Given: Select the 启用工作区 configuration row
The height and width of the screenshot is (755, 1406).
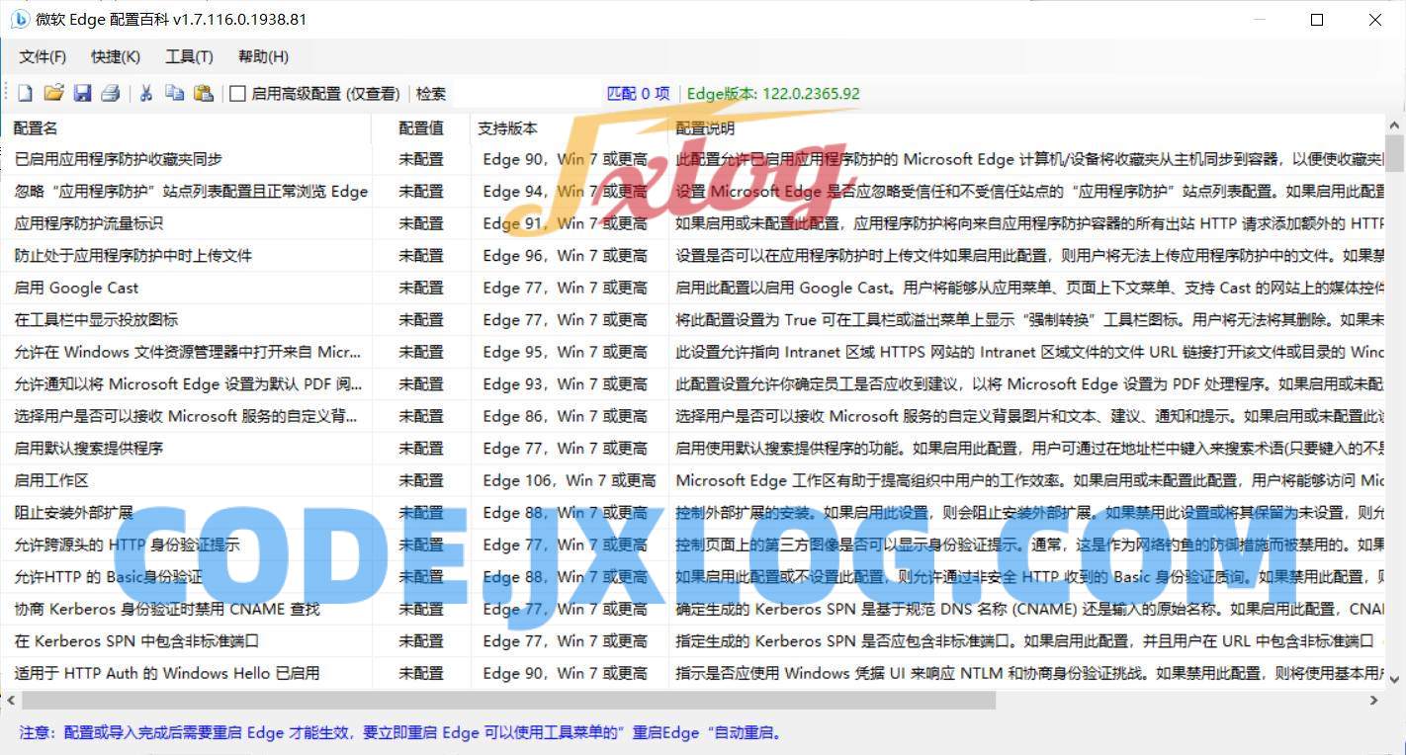Looking at the screenshot, I should tap(198, 480).
